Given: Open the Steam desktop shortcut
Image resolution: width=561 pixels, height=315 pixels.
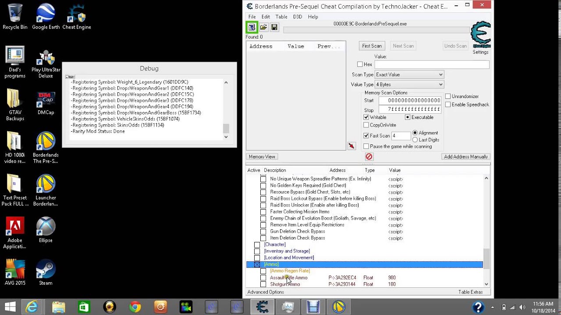Looking at the screenshot, I should (x=46, y=273).
